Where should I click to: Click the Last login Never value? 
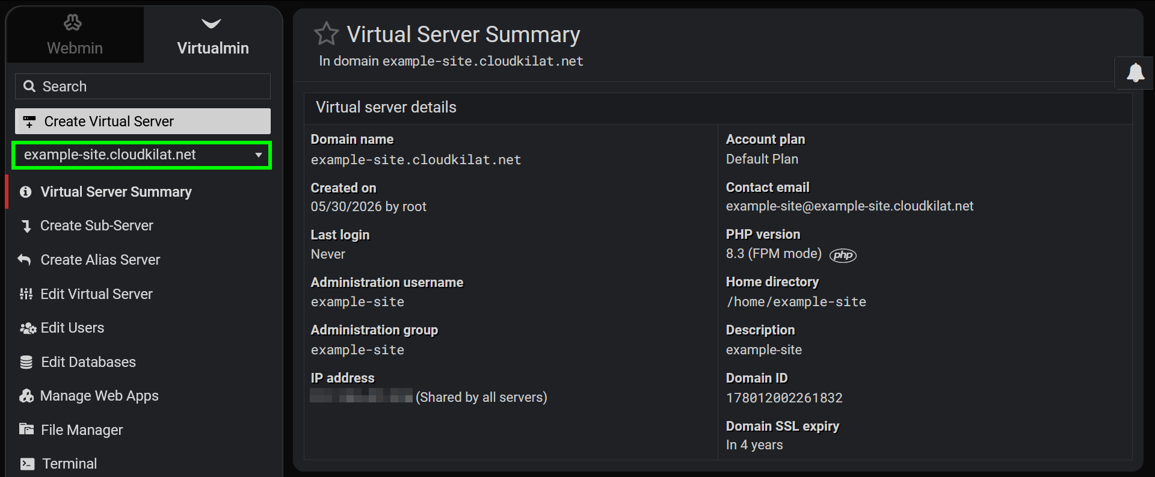tap(328, 254)
